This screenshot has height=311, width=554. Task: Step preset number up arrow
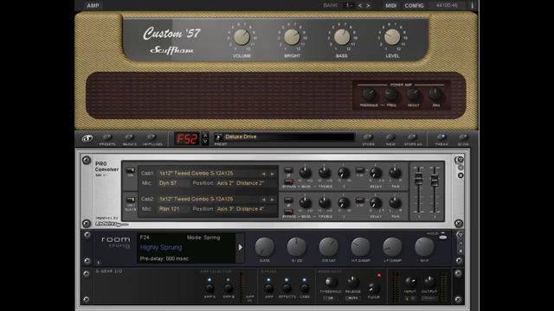(x=205, y=135)
